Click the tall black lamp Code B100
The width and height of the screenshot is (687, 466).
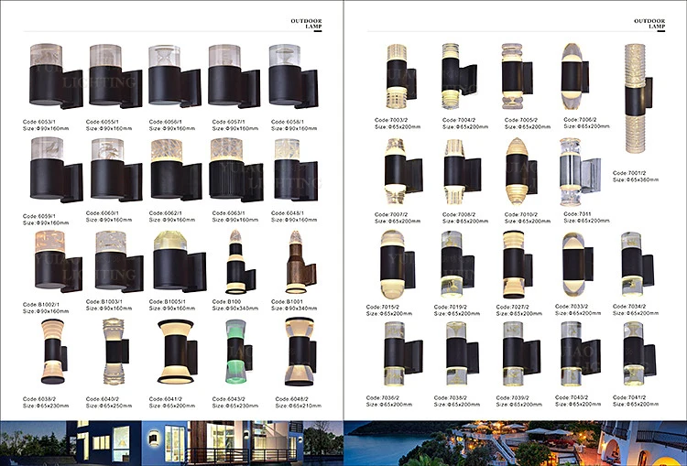point(241,262)
